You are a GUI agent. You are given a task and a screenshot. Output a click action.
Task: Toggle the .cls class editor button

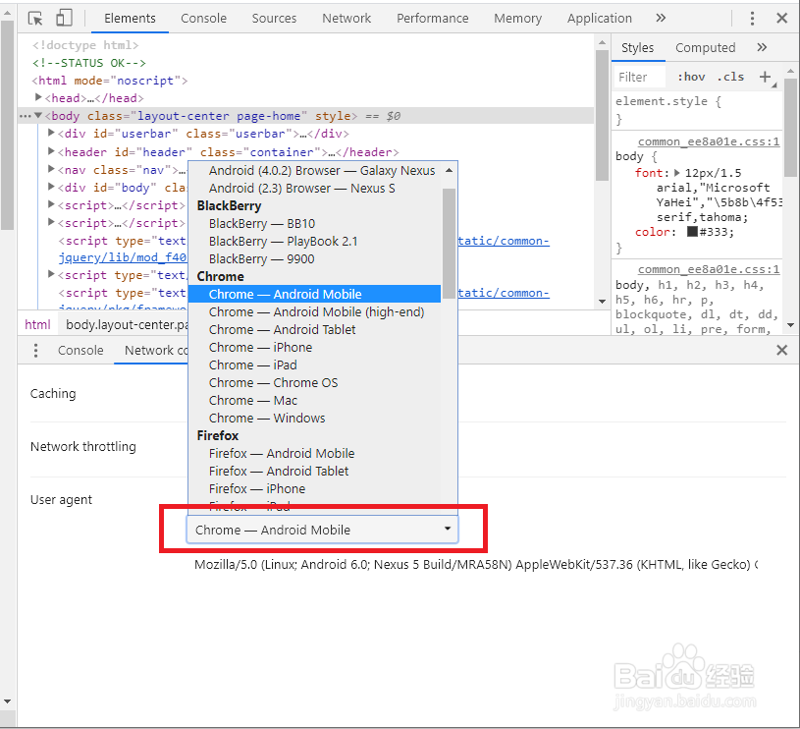tap(730, 77)
